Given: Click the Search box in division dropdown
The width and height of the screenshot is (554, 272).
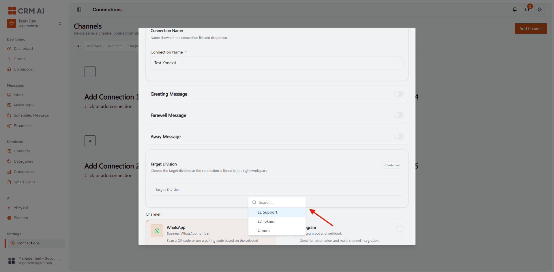Looking at the screenshot, I should tap(277, 202).
